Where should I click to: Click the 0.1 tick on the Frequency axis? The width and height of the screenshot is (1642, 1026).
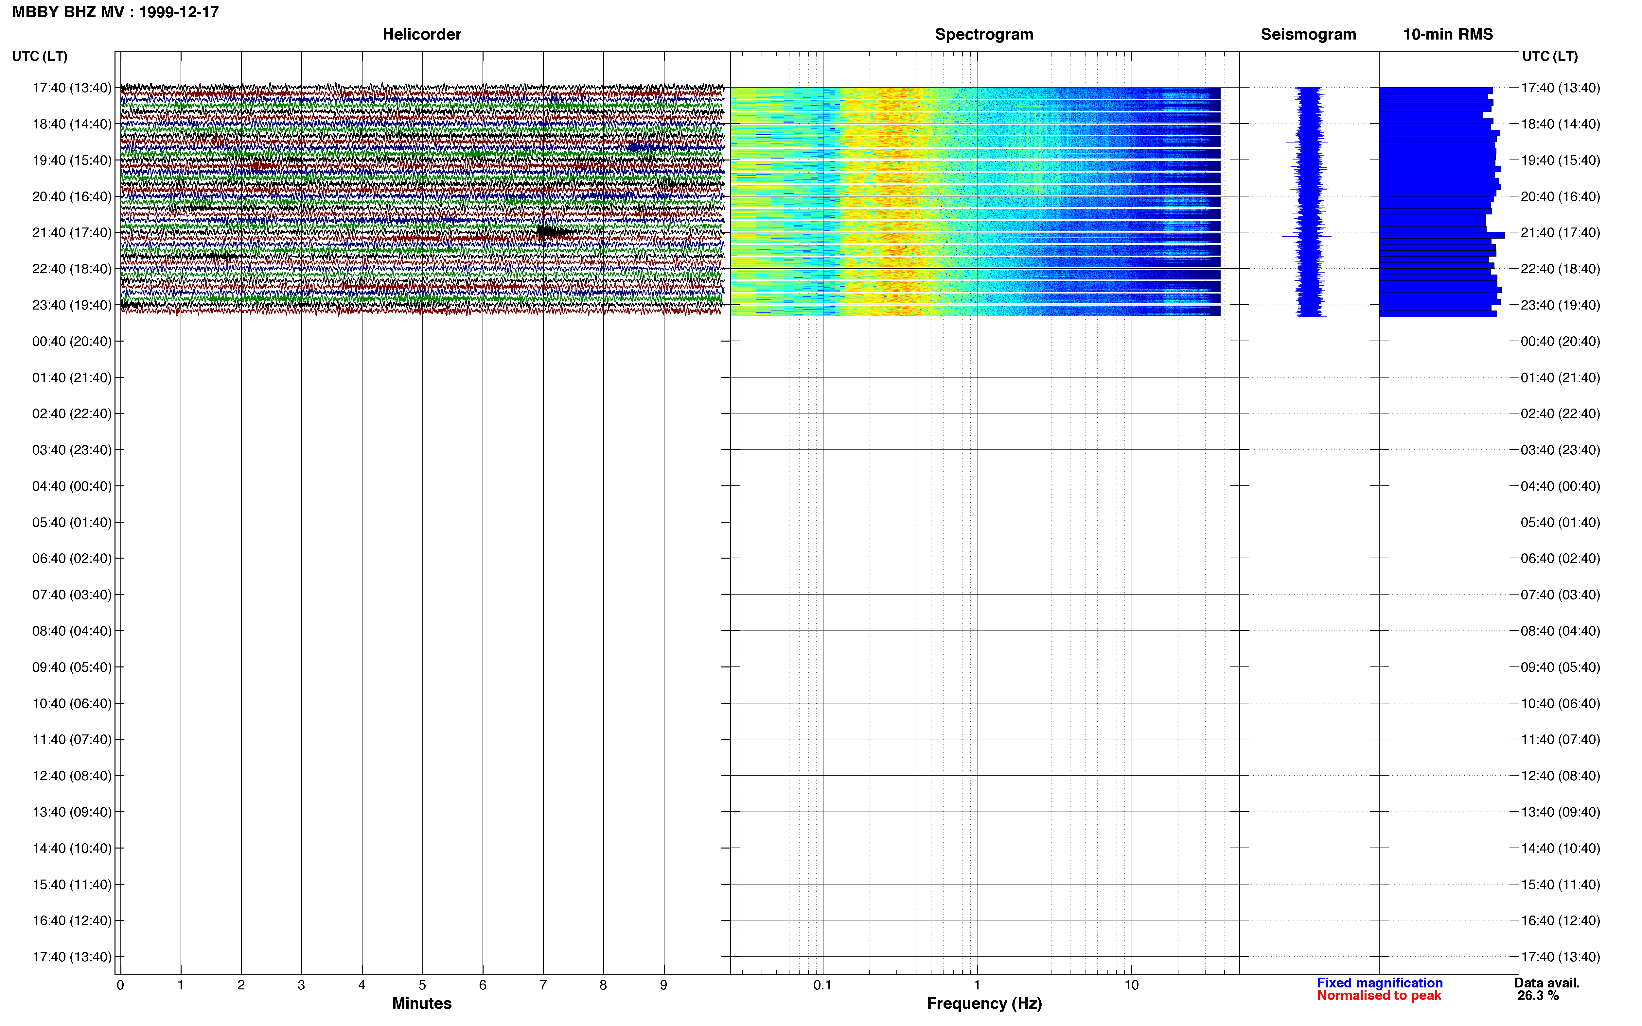click(x=822, y=984)
